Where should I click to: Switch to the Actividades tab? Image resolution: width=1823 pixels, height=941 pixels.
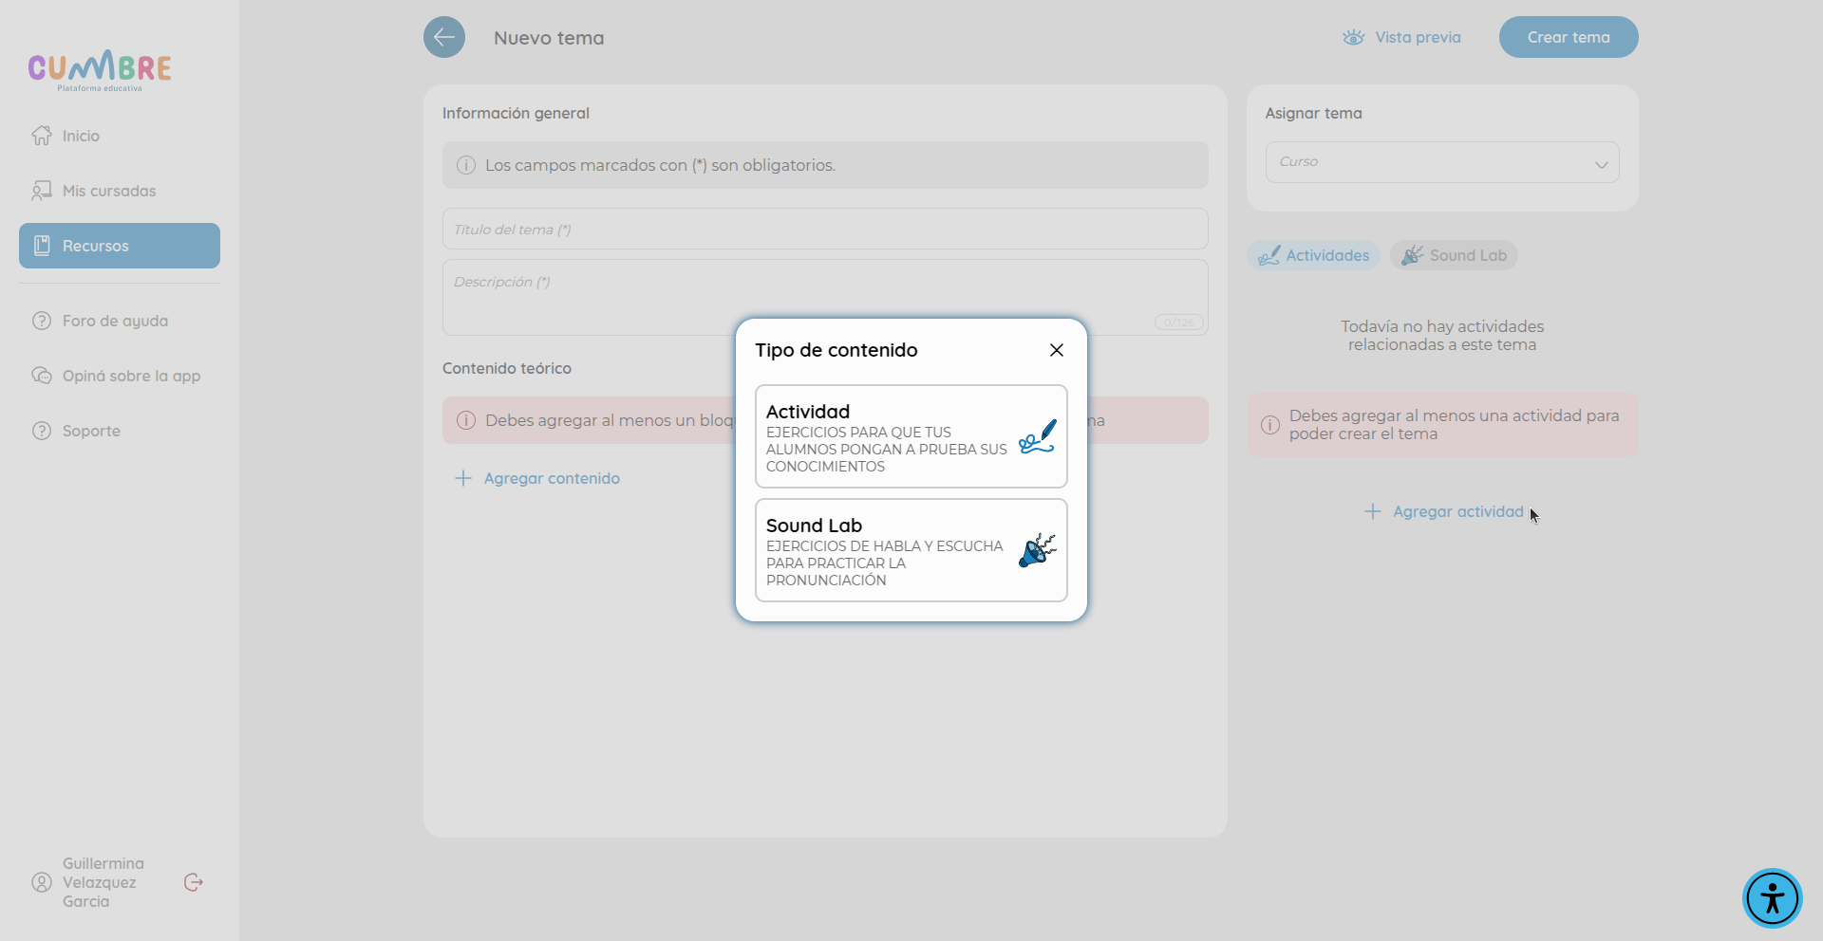tap(1314, 255)
